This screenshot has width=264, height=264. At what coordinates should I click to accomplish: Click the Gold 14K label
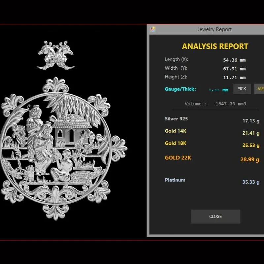pos(176,131)
